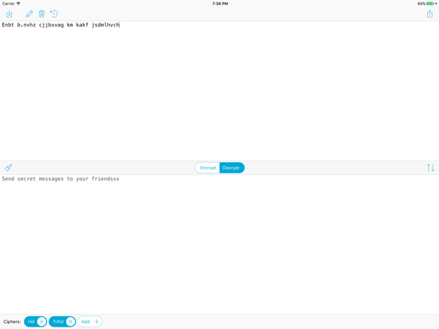Tap the battery indicator in status bar
Viewport: 439px width, 329px height.
(x=427, y=4)
